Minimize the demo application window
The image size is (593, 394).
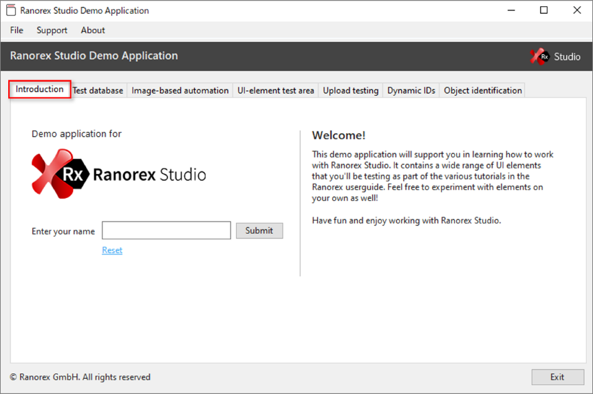click(x=511, y=10)
